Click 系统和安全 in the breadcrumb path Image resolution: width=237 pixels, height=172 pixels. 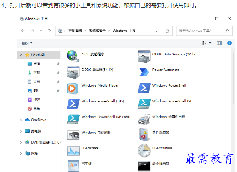97,31
